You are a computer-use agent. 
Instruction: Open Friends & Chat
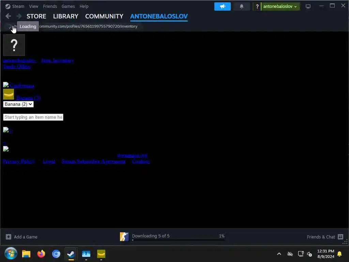(321, 237)
